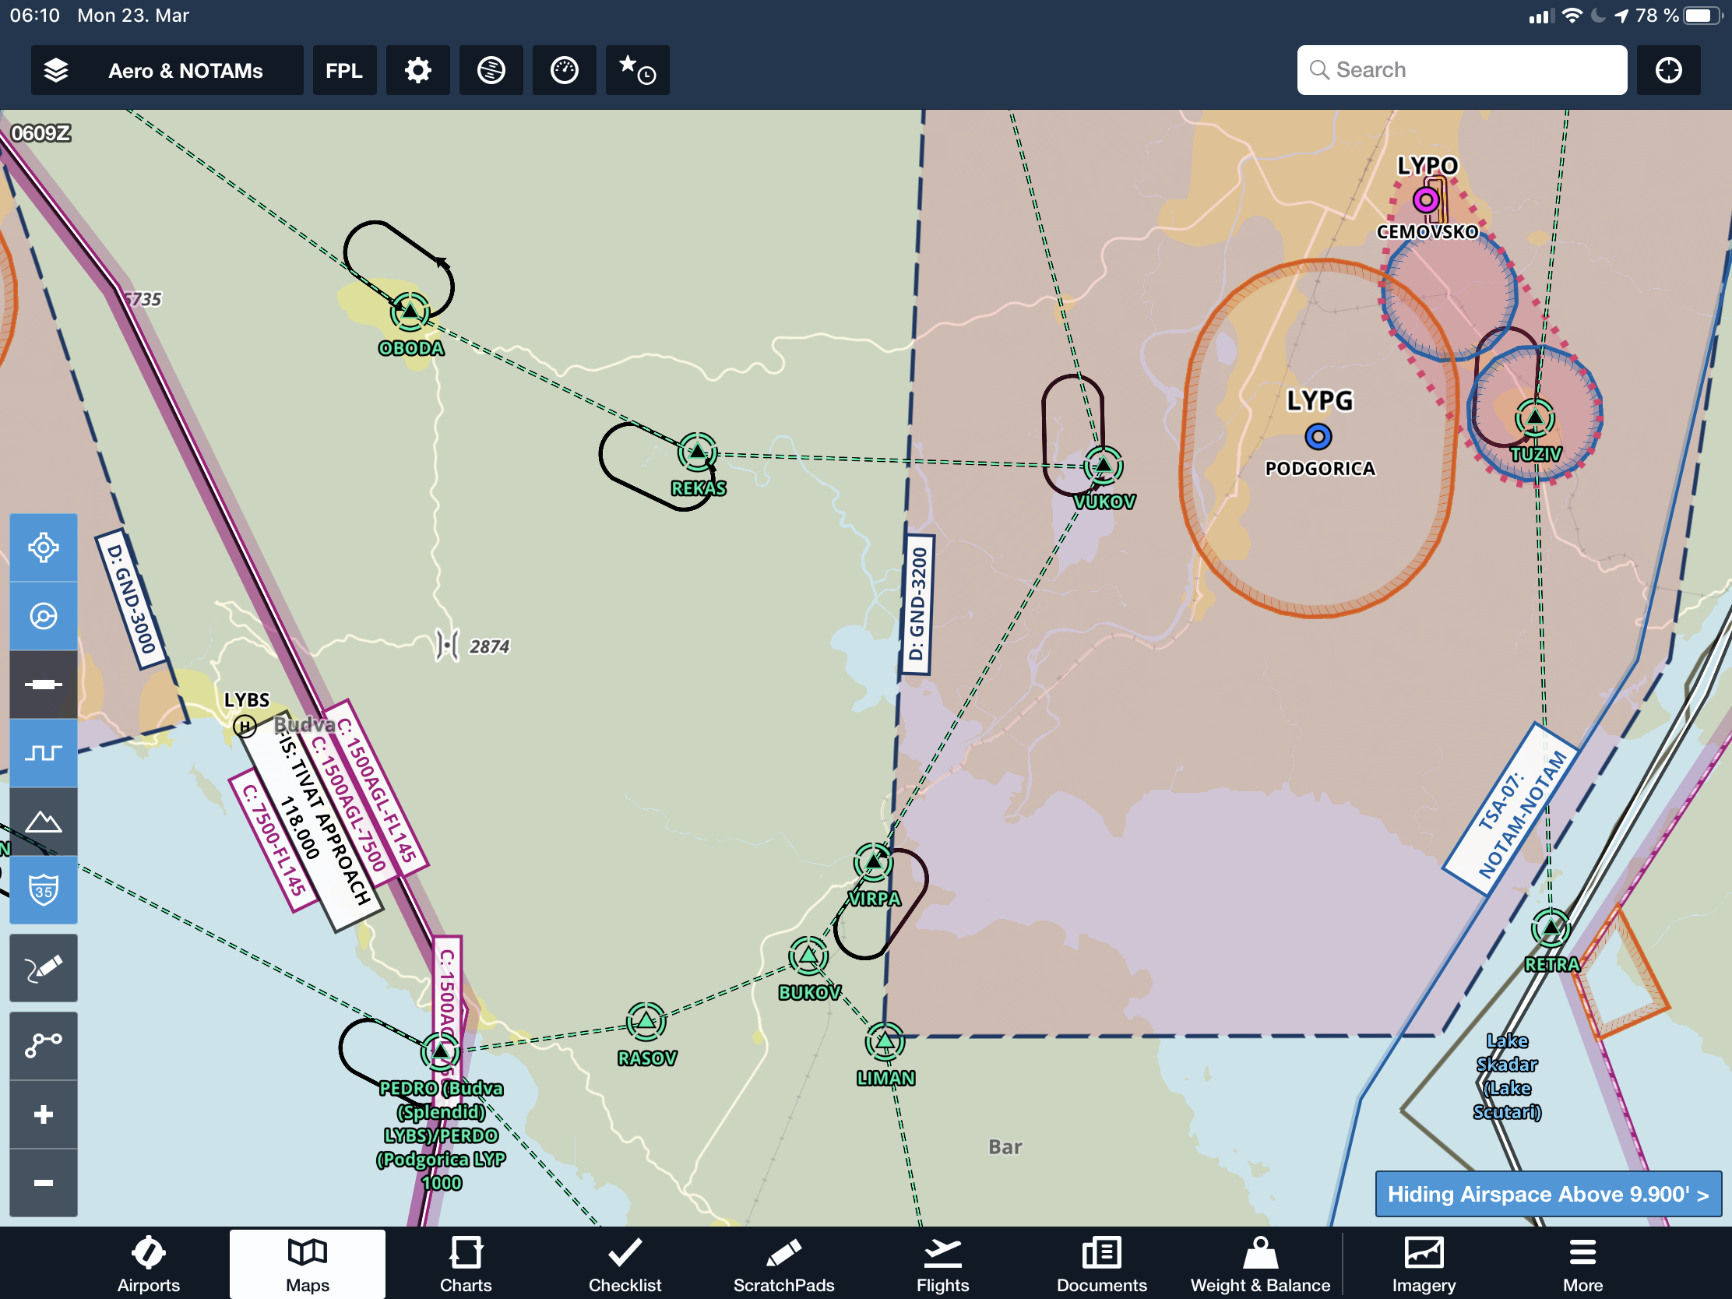Switch to the Charts tab

coord(465,1264)
